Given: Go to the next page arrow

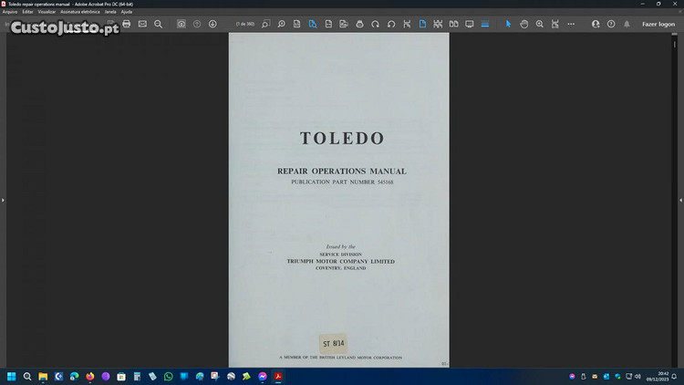Looking at the screenshot, I should tap(212, 24).
